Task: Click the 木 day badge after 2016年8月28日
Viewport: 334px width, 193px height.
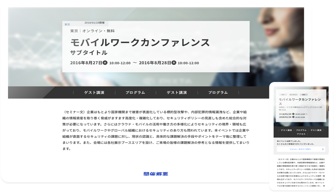Action: (x=174, y=63)
